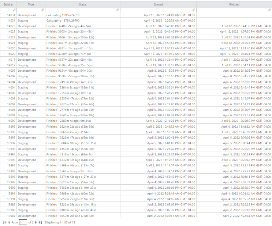Click the page number input field

[x=23, y=222]
